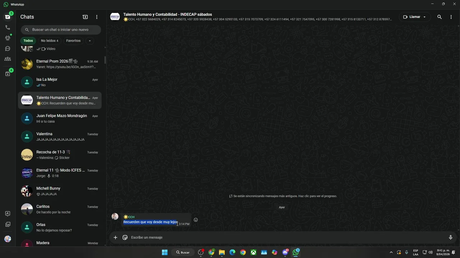Open conversation three-dot menu
This screenshot has width=460, height=258.
pyautogui.click(x=451, y=17)
